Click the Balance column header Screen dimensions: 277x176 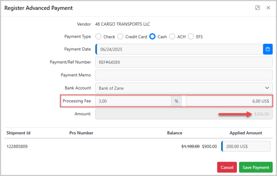(x=175, y=133)
